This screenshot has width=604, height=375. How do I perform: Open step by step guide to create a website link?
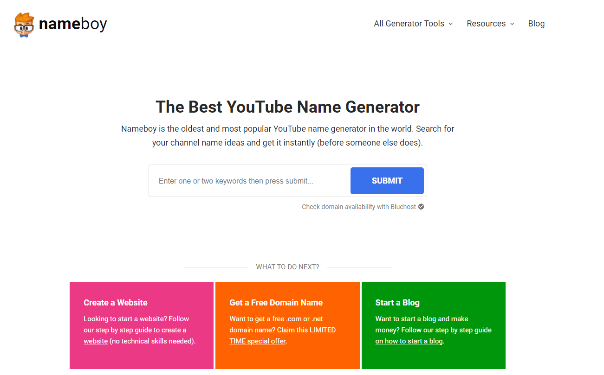pos(135,336)
